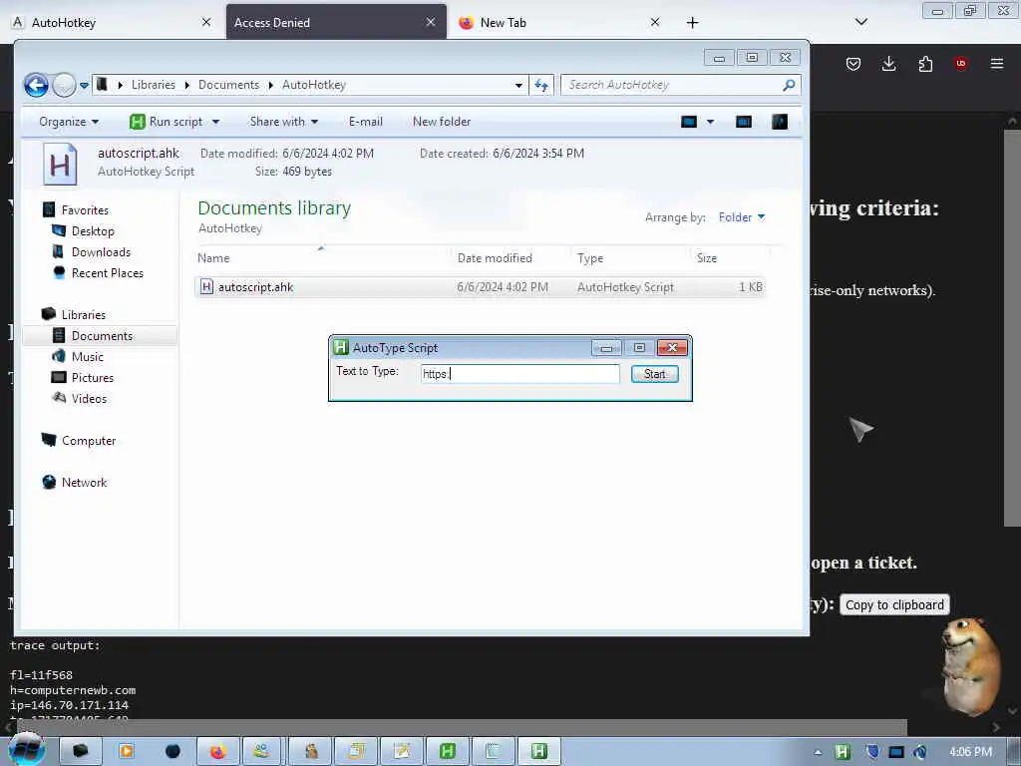
Task: Click the media player taskbar icon
Action: point(127,752)
